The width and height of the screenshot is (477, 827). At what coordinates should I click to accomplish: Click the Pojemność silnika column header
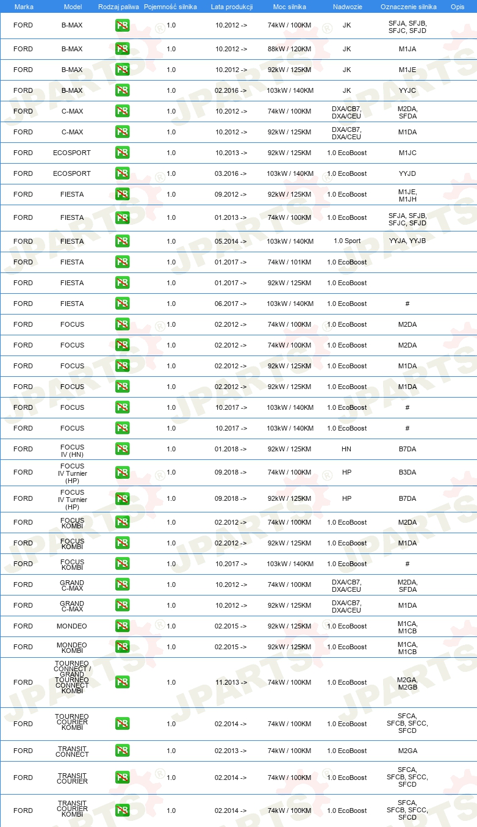tap(171, 7)
